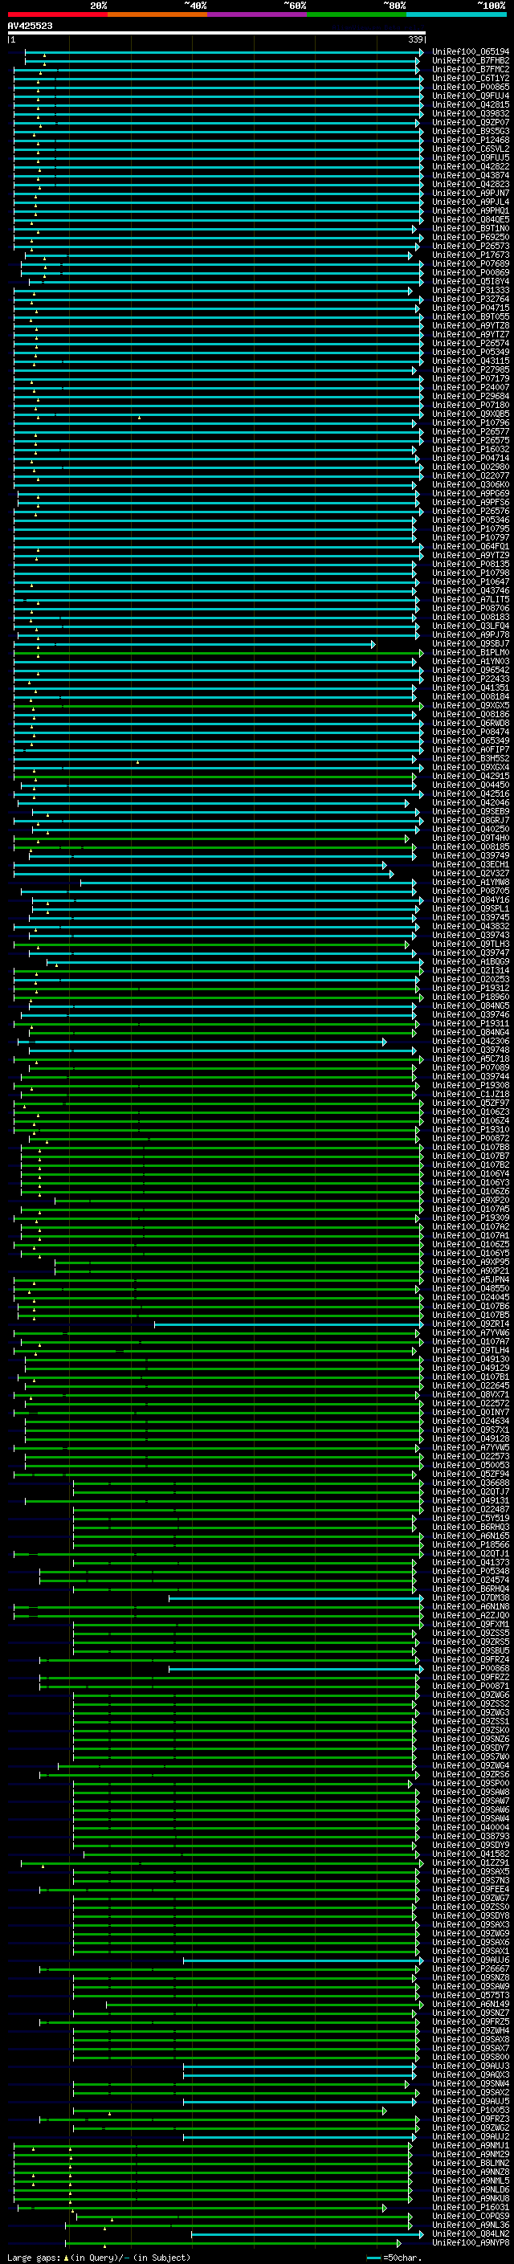The height and width of the screenshot is (2264, 514).
Task: Open hit UniRef100_Q39832
Action: (470, 113)
